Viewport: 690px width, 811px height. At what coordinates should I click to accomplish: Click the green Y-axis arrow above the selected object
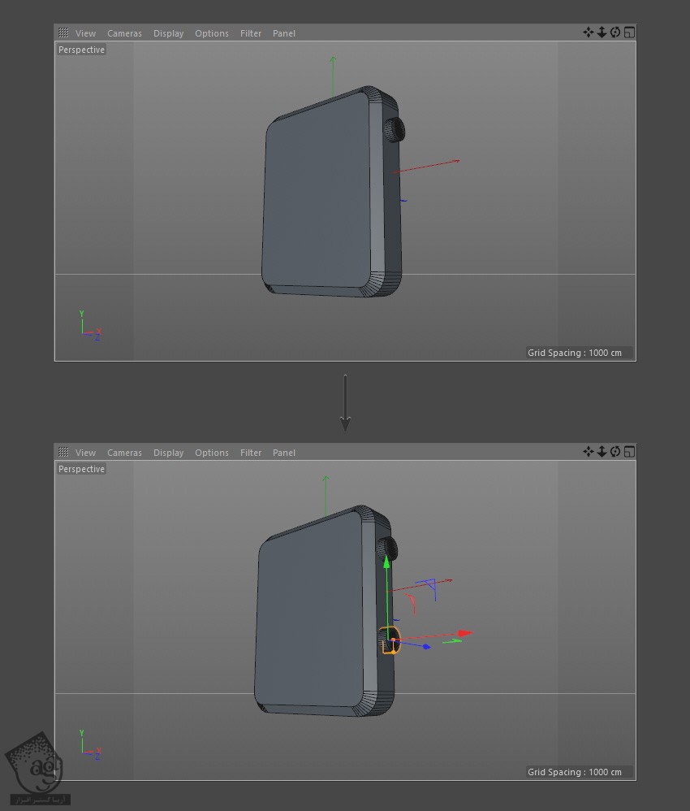386,562
